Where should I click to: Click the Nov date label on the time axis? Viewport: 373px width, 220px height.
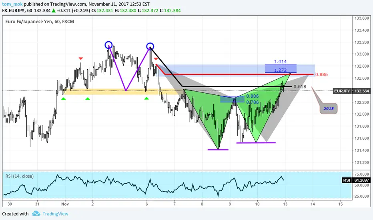tap(65, 204)
